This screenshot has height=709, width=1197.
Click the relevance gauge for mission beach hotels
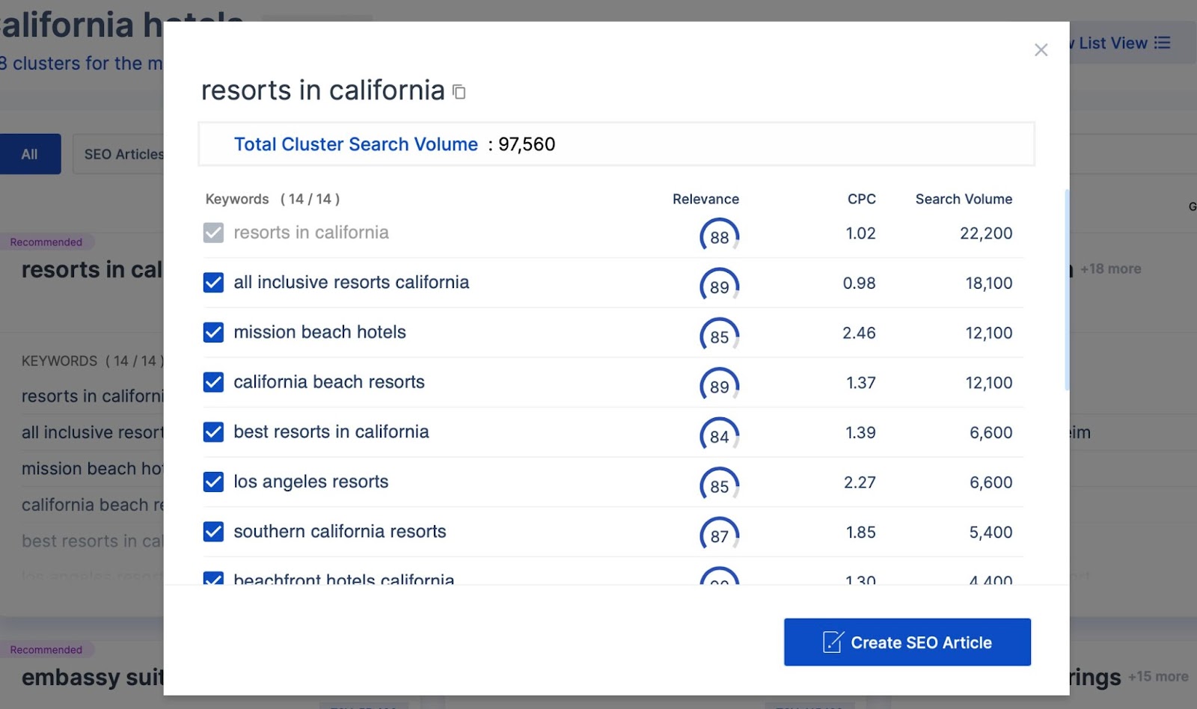click(719, 337)
